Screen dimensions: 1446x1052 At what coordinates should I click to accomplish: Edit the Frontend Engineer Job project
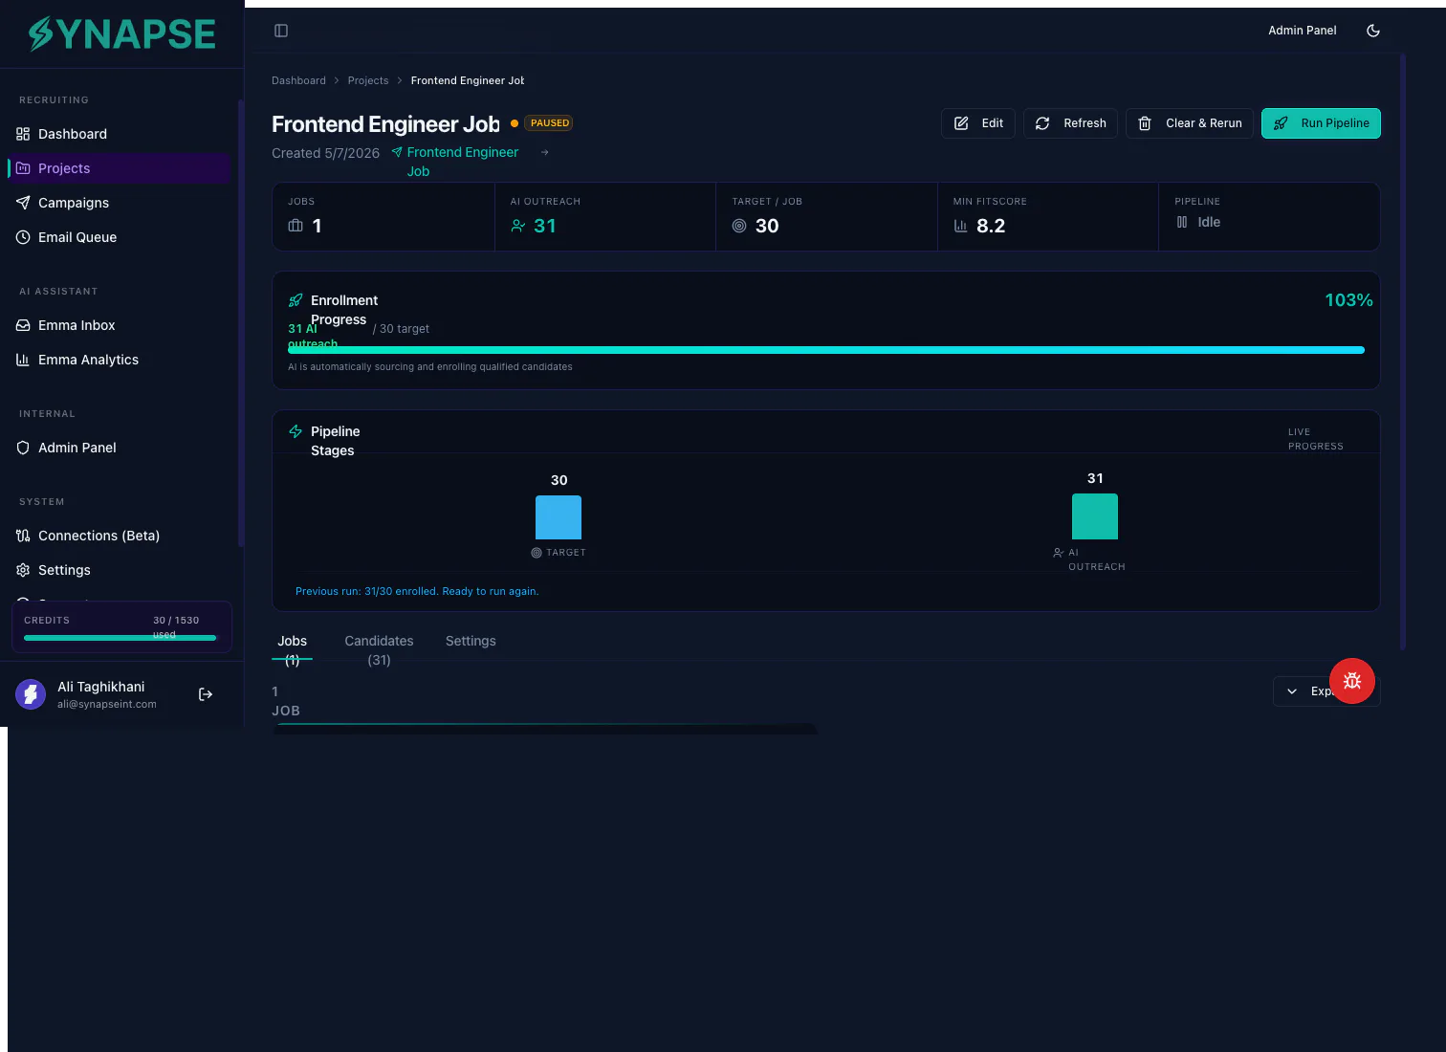click(x=978, y=123)
